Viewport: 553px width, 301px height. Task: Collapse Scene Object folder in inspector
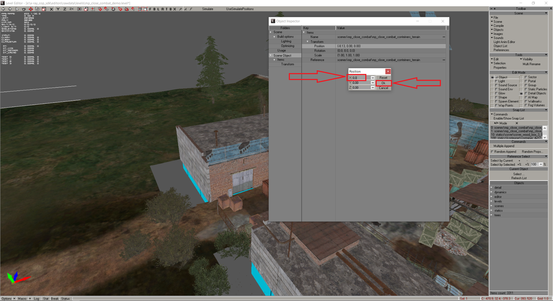271,55
